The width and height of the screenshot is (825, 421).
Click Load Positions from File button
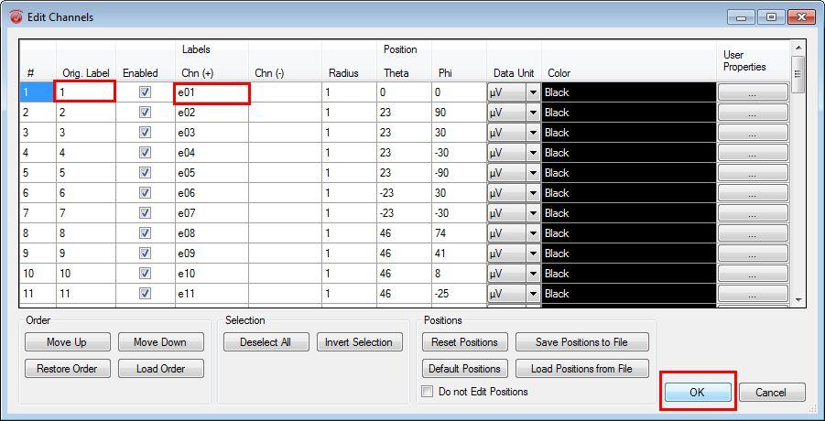coord(582,369)
